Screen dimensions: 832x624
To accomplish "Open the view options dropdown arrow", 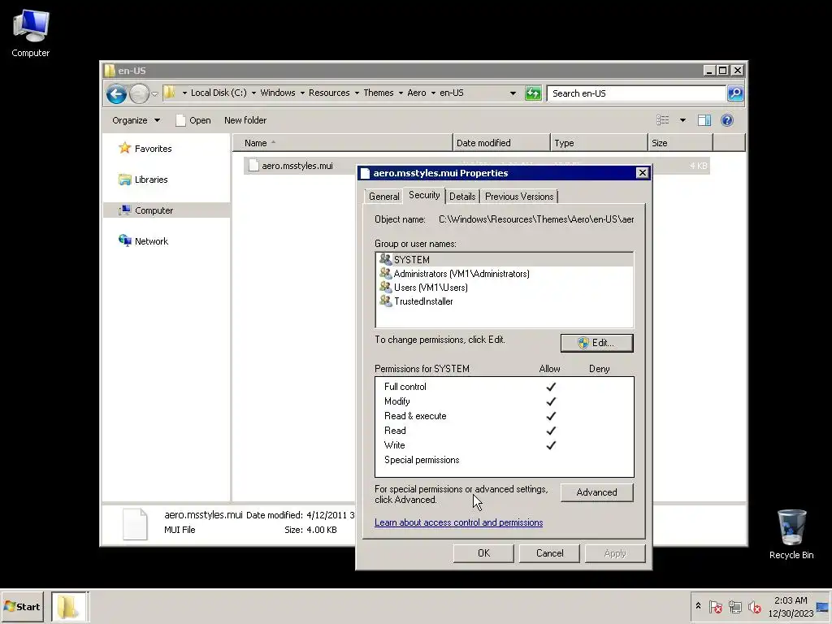I will coord(682,120).
